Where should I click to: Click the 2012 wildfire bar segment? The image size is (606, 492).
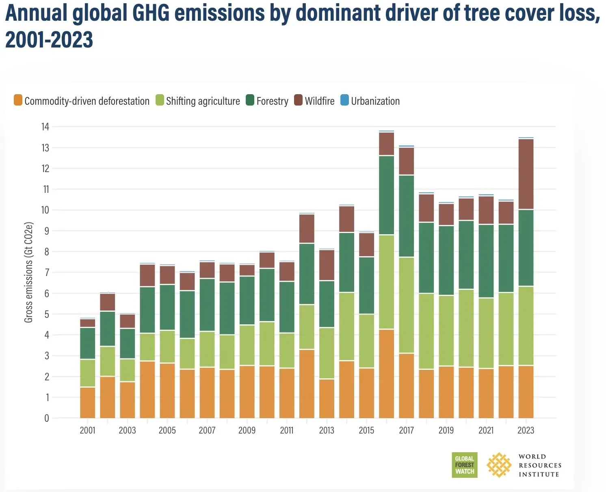307,229
